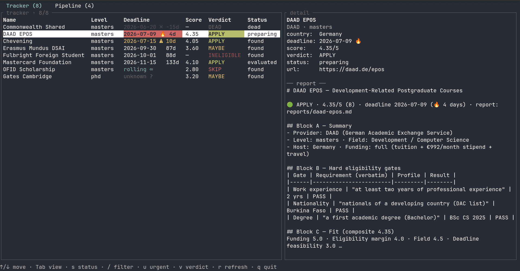Click the question mark beside the unknown deadline
The height and width of the screenshot is (271, 520).
151,76
